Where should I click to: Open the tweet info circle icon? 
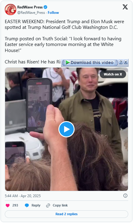coord(125,196)
